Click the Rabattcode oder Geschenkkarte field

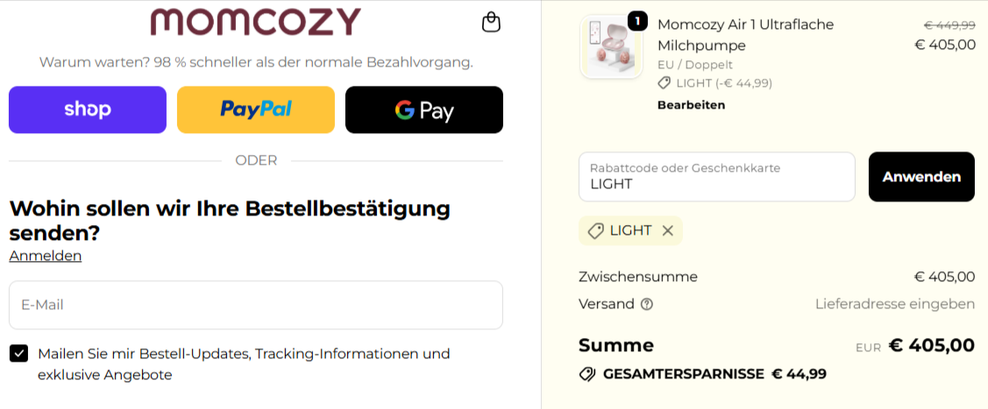click(716, 177)
